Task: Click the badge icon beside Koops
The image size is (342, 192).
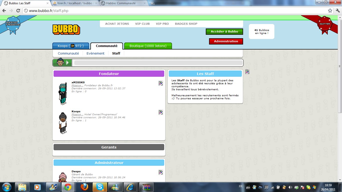Action: [161, 112]
